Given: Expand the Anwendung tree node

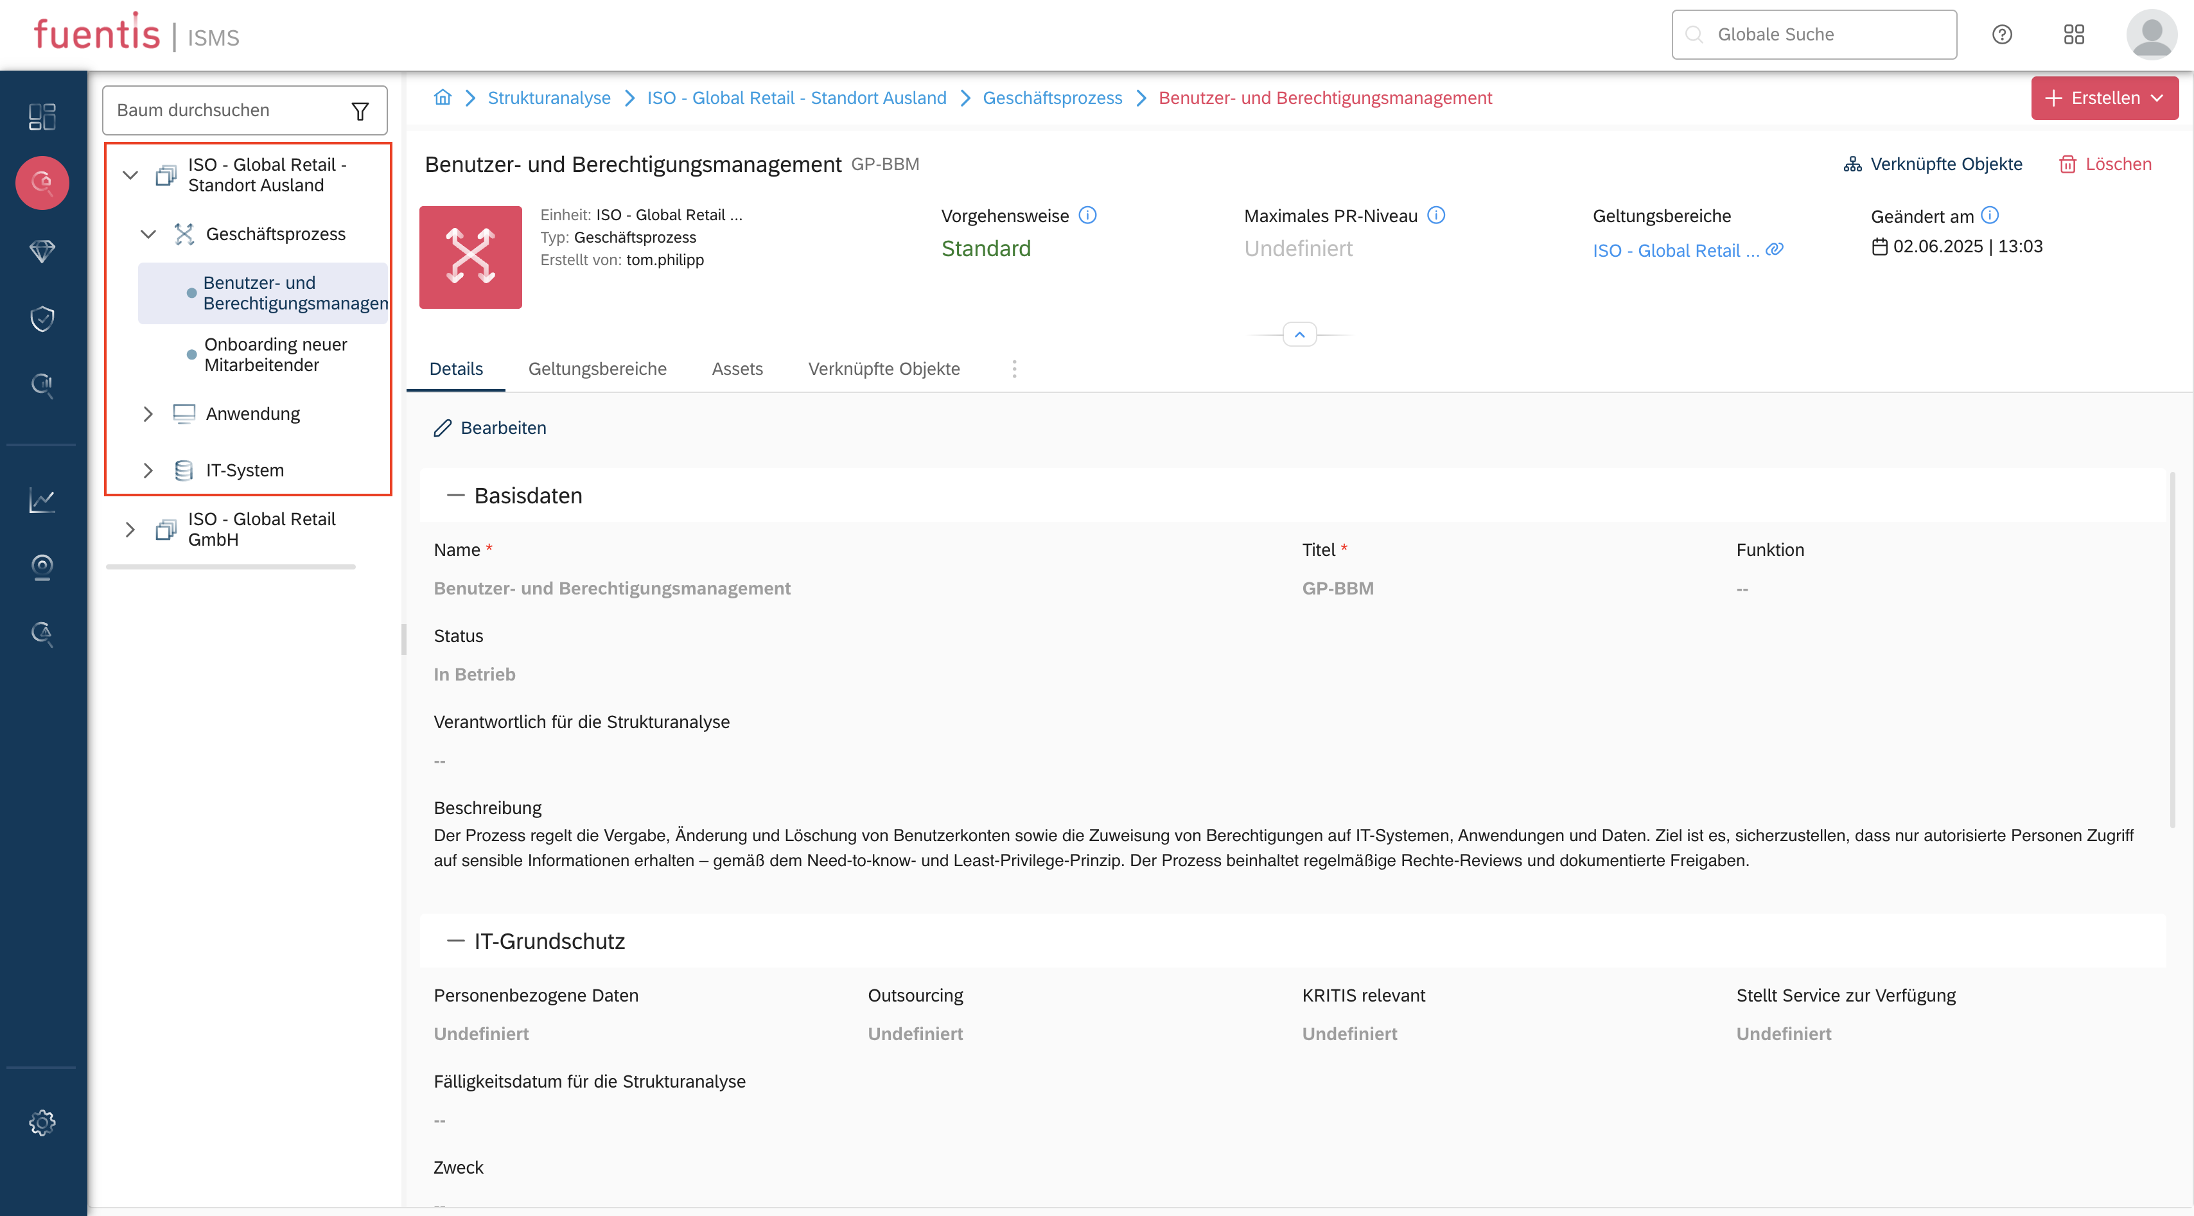Looking at the screenshot, I should (x=147, y=414).
